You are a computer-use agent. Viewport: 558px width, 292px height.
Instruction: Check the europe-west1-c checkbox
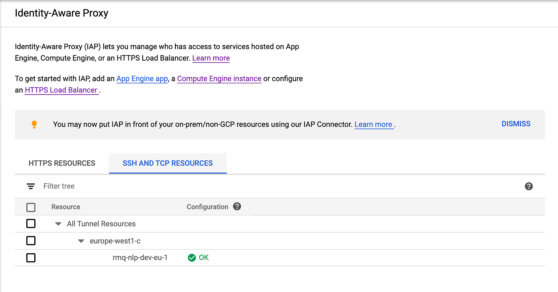click(x=31, y=241)
